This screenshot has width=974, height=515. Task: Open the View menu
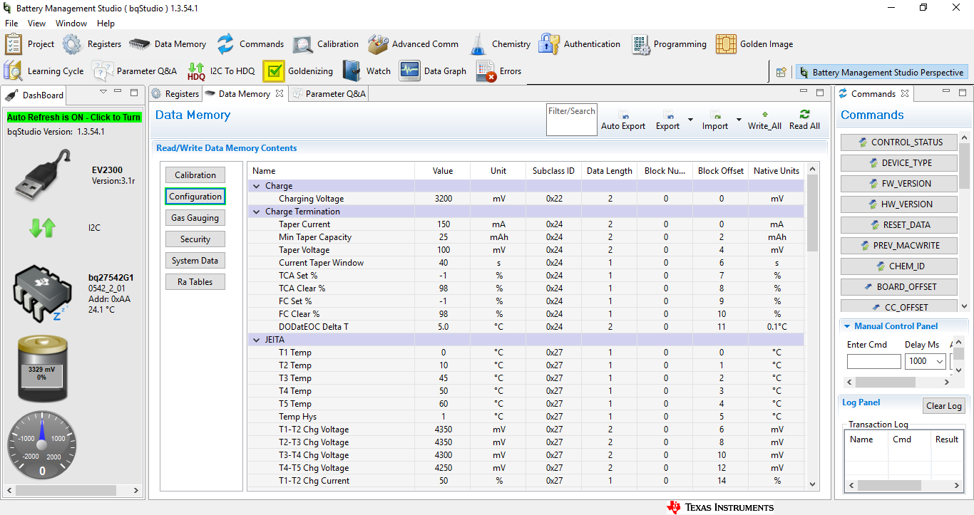[36, 24]
